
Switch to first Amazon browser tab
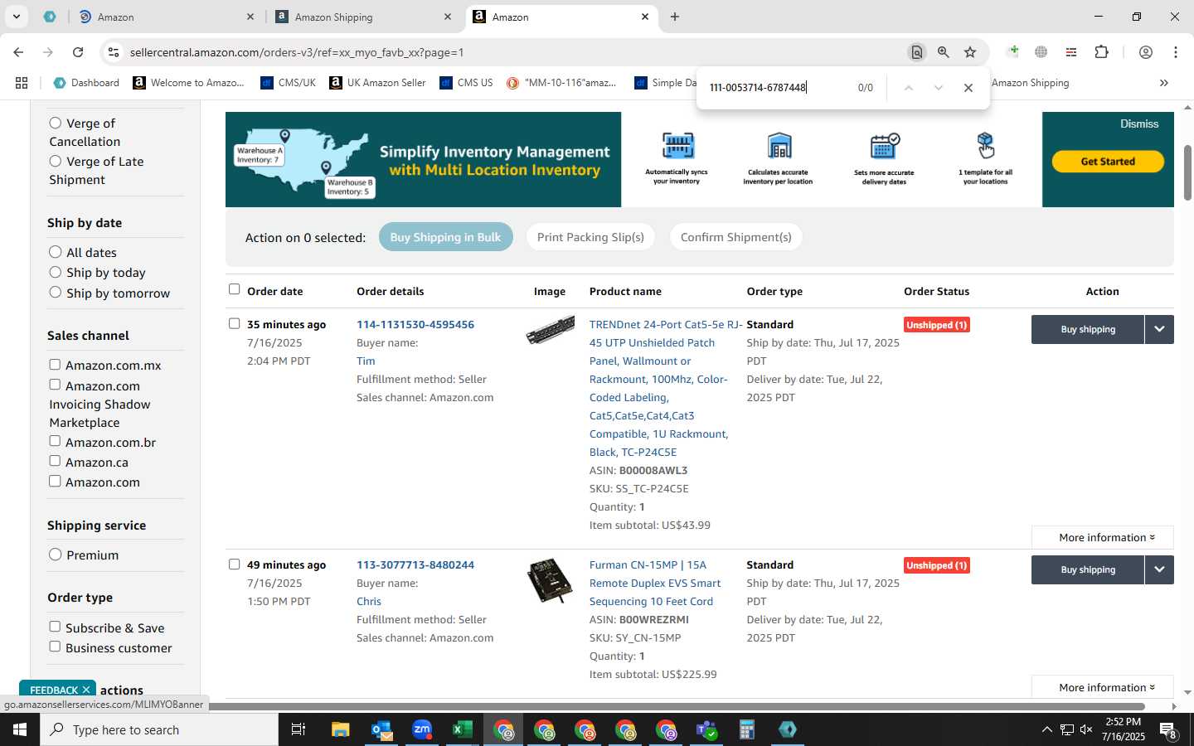(x=166, y=17)
